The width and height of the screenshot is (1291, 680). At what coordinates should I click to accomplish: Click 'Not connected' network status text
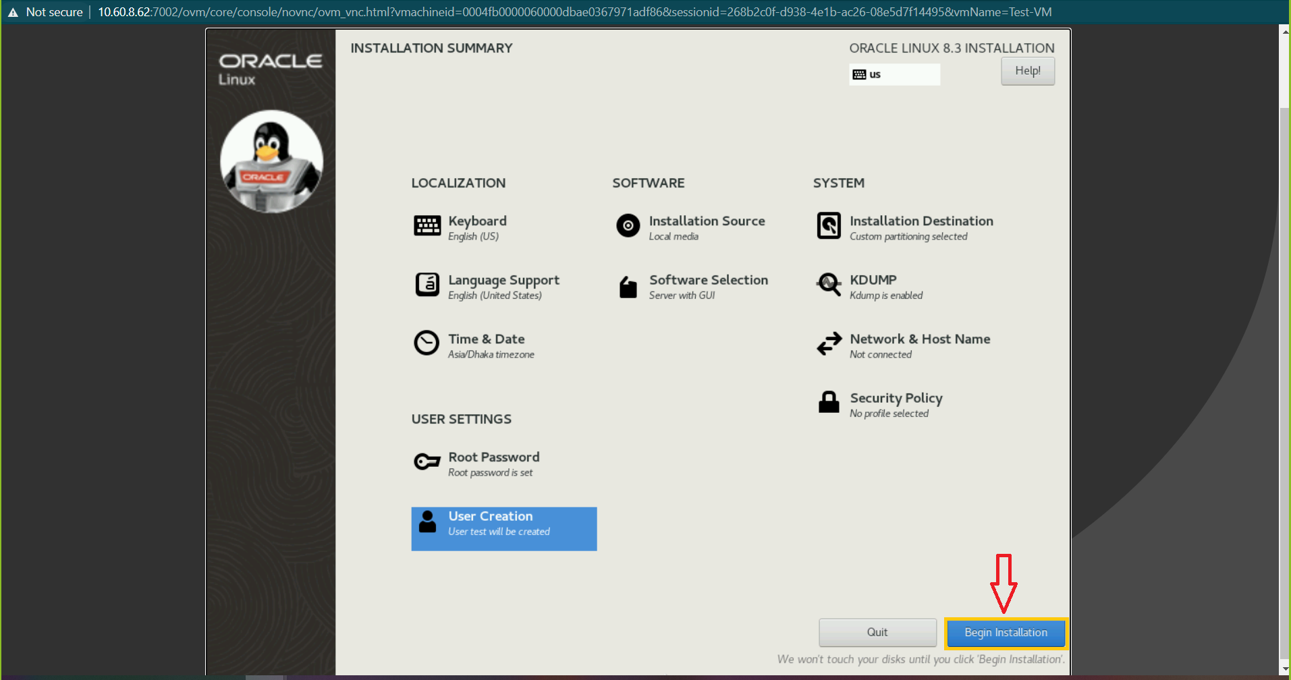point(880,355)
